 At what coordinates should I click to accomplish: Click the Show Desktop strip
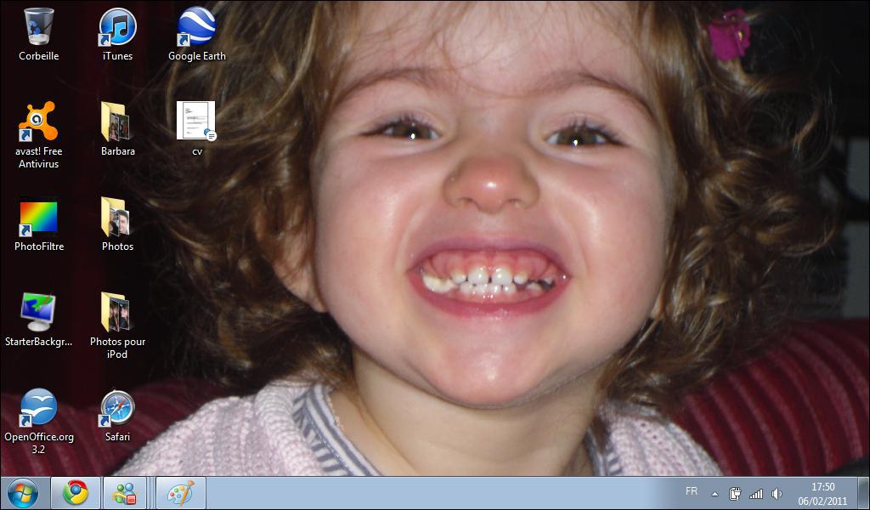tap(863, 493)
